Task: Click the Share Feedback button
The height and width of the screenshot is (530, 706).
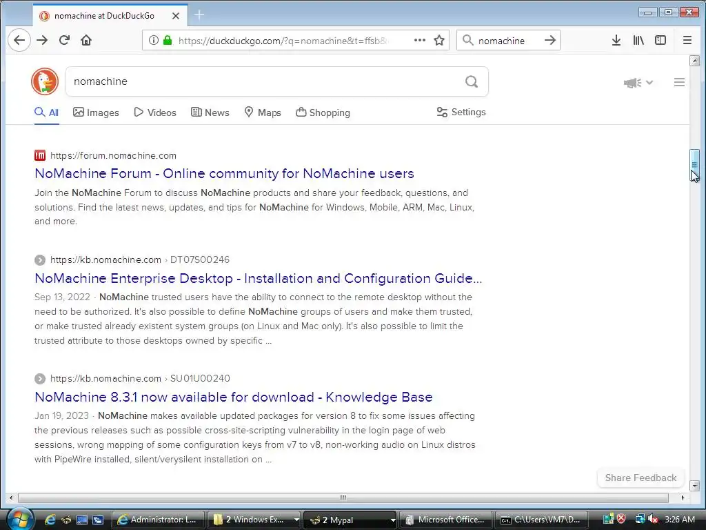Action: pyautogui.click(x=641, y=478)
